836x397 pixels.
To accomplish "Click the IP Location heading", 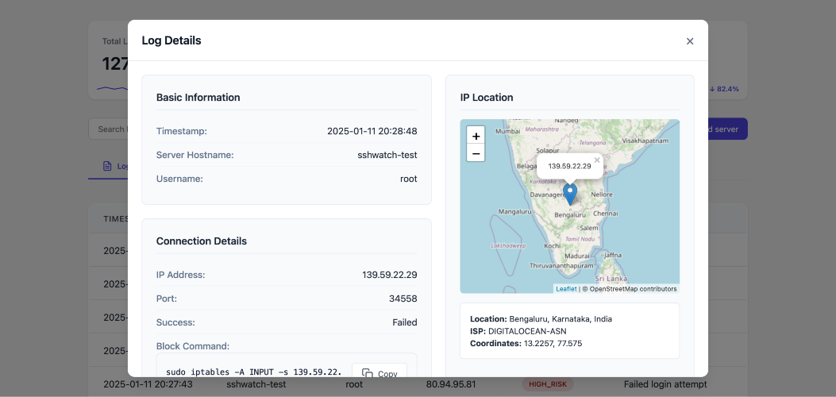I will point(487,98).
